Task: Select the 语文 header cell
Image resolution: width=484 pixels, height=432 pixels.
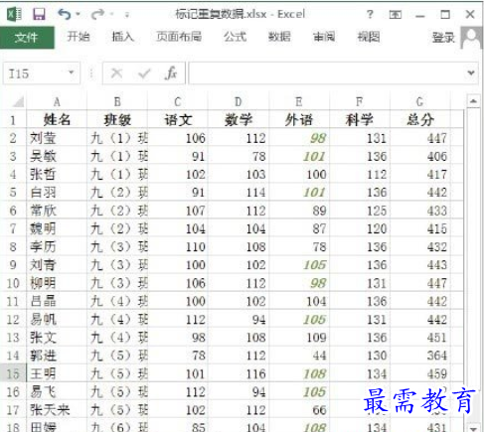Action: pos(178,119)
